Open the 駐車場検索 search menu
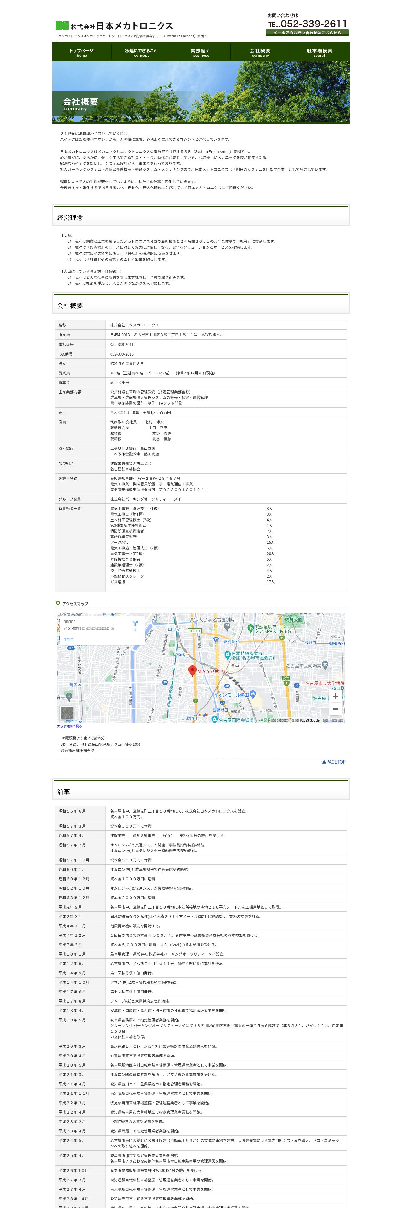Image resolution: width=402 pixels, height=1208 pixels. point(320,52)
